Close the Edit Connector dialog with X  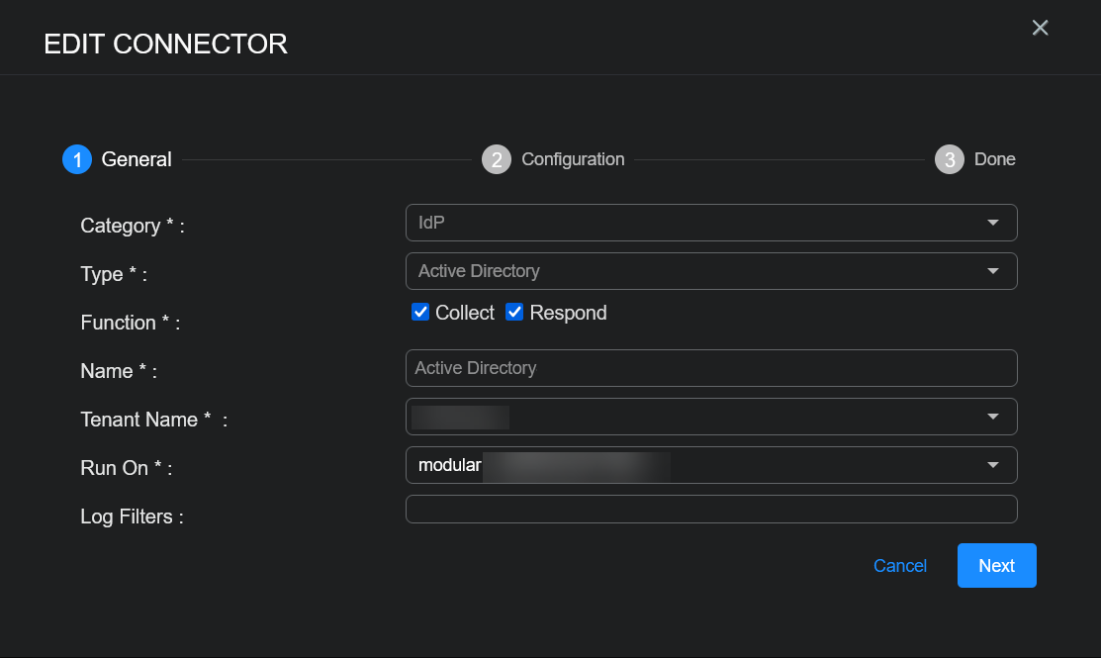(x=1040, y=28)
